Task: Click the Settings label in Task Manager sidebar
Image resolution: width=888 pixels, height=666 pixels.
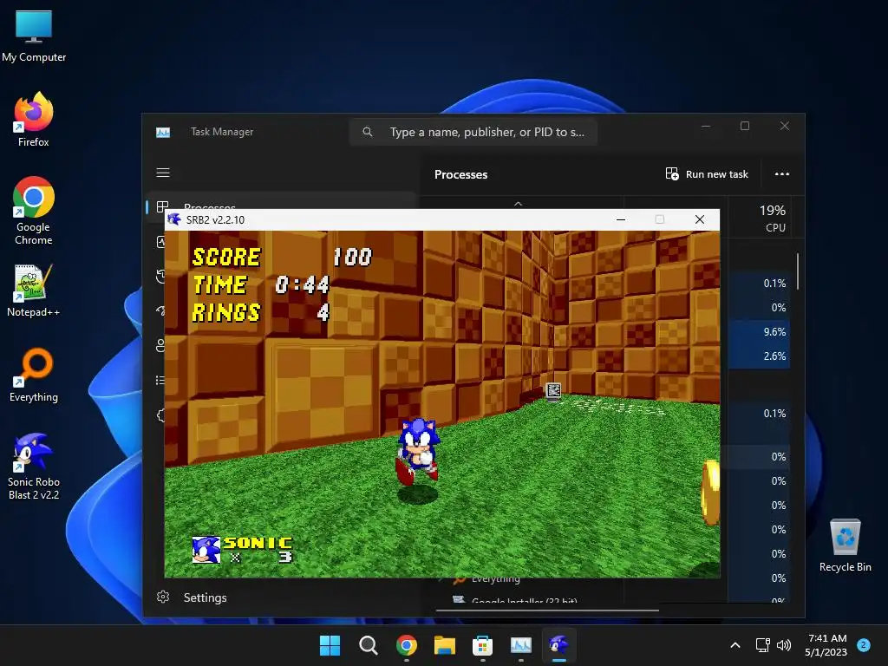Action: [x=205, y=597]
